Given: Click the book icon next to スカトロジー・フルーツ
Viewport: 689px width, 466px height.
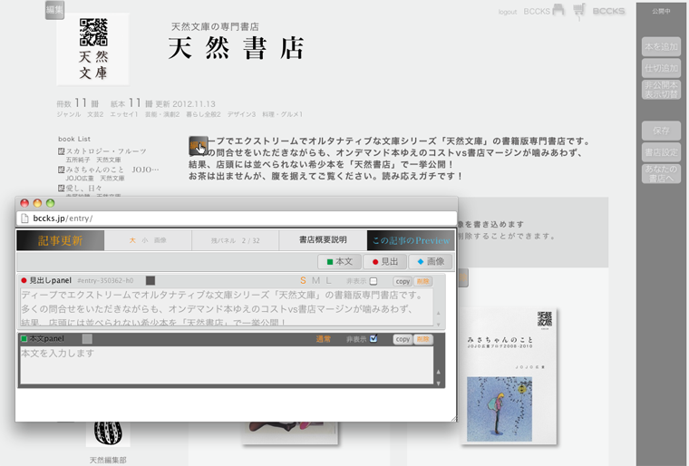Looking at the screenshot, I should coord(61,151).
